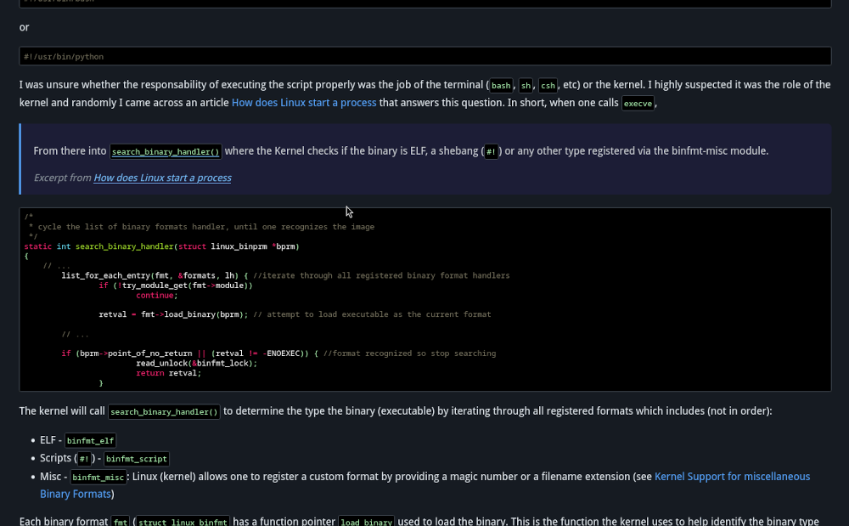Click the sh code snippet next to bash

click(526, 85)
